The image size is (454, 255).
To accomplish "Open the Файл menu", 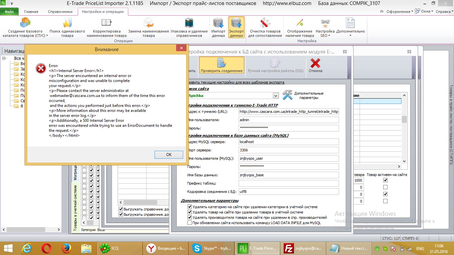I will click(9, 12).
